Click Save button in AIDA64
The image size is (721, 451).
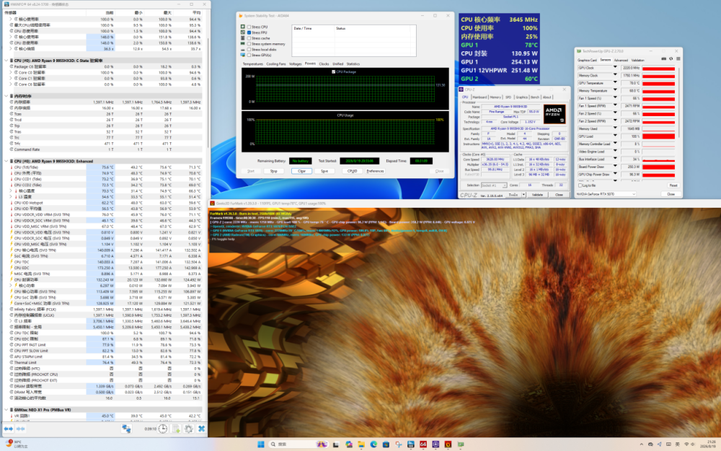(324, 171)
